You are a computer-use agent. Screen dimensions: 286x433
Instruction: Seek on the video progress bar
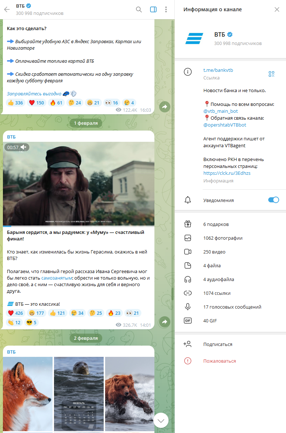click(x=79, y=226)
